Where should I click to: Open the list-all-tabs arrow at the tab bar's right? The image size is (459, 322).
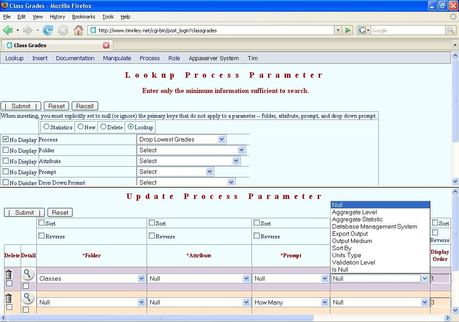point(455,45)
